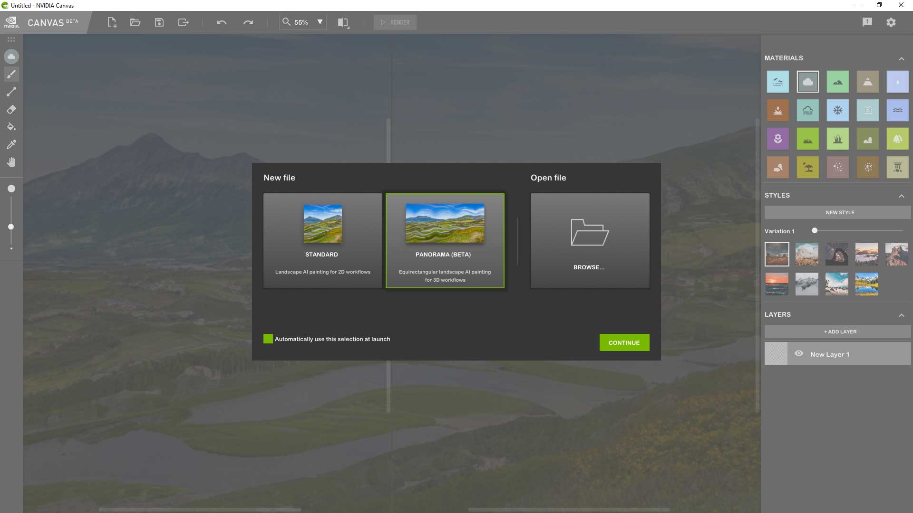Collapse the Layers panel
Screen dimensions: 913x513
[x=902, y=315]
